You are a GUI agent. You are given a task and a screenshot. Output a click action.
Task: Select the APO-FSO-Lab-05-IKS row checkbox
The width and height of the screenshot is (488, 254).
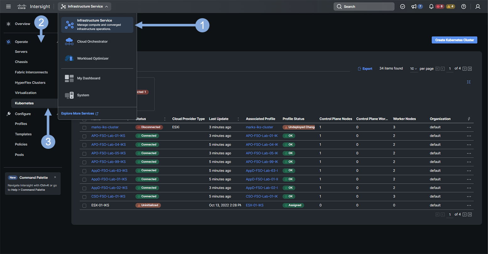pos(84,154)
